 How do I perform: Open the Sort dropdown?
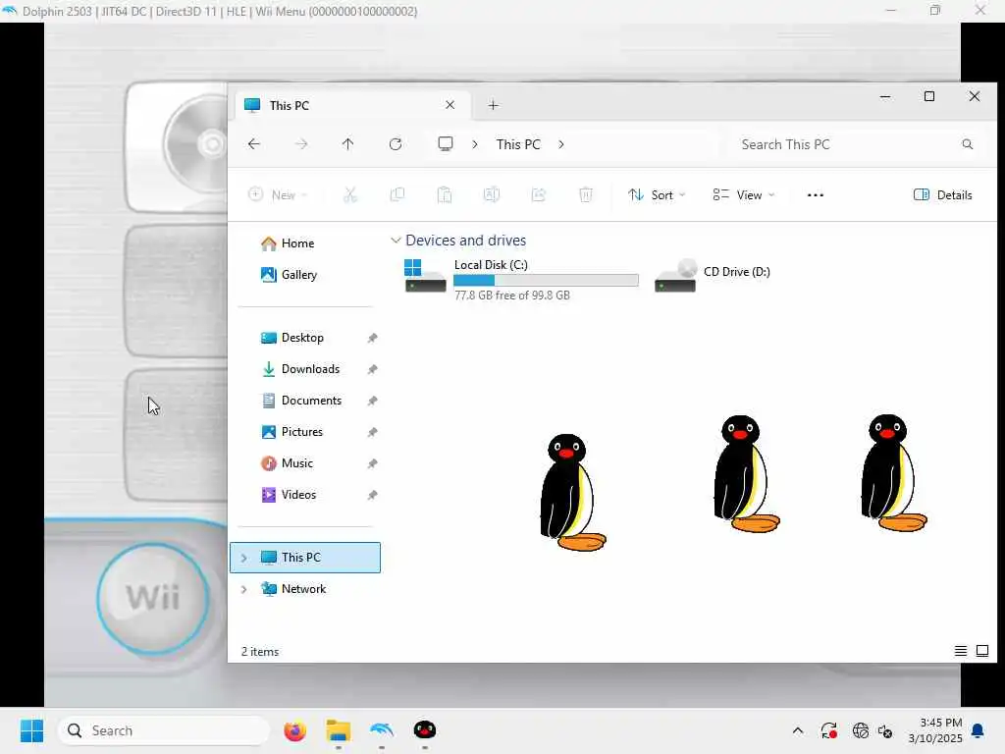coord(657,195)
